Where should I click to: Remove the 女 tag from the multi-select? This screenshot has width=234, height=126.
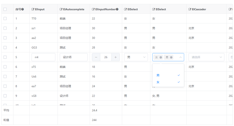(x=161, y=57)
